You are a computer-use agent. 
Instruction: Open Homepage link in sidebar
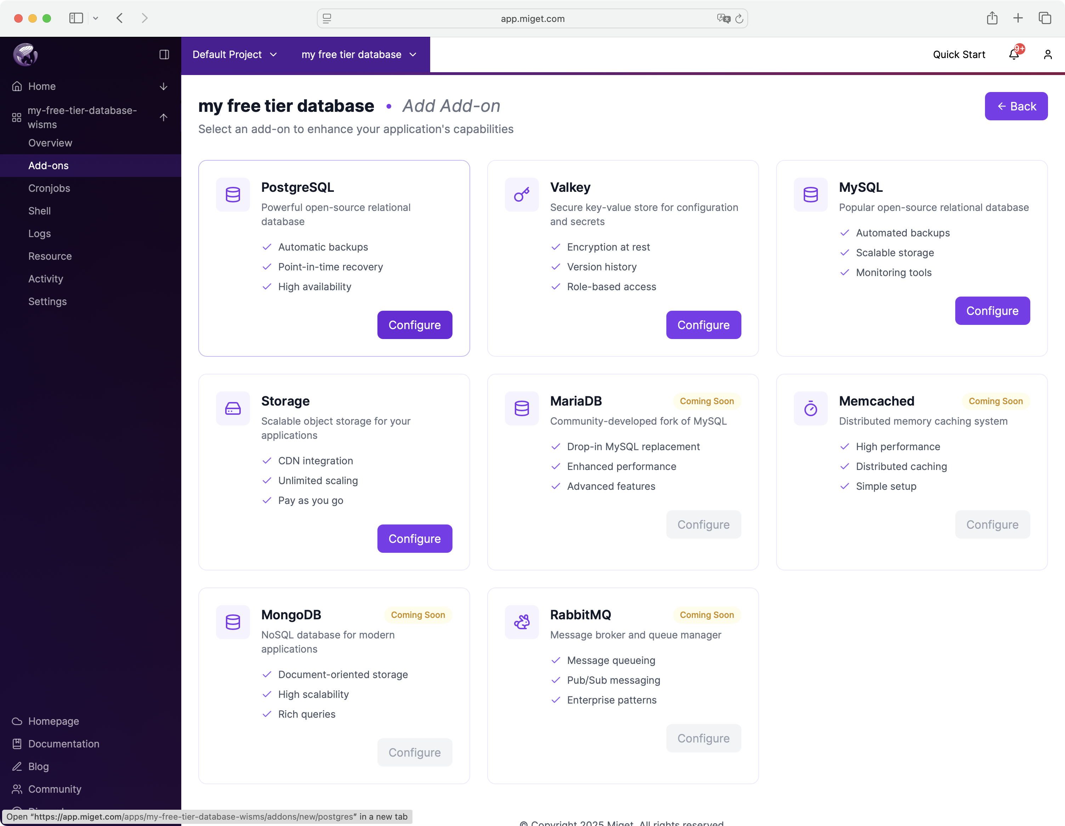coord(54,721)
